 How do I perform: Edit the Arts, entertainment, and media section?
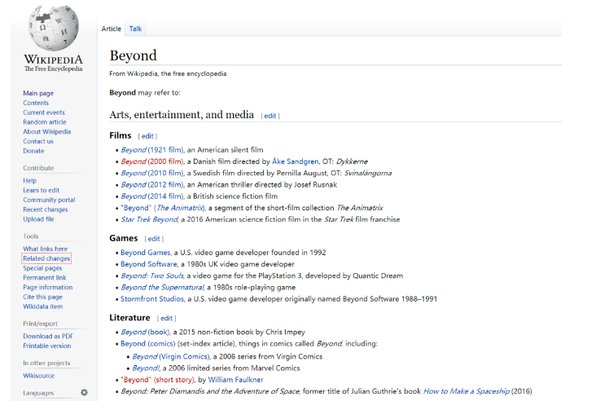tap(270, 116)
